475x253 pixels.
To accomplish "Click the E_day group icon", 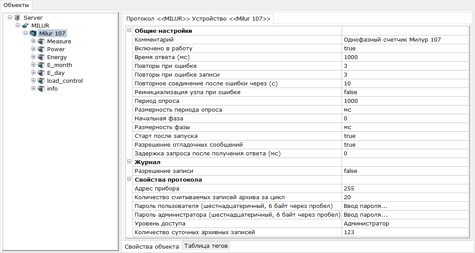I will point(41,73).
